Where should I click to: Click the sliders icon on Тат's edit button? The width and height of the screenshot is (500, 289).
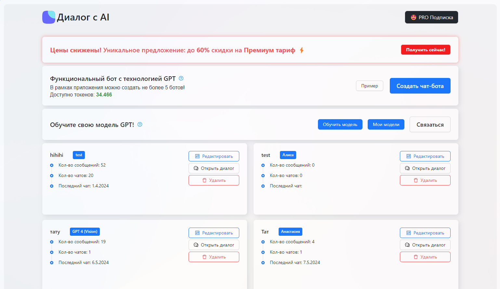point(409,233)
